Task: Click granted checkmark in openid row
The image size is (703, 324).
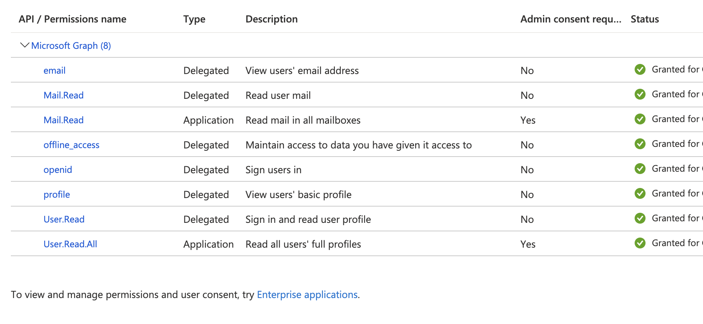Action: coord(640,169)
